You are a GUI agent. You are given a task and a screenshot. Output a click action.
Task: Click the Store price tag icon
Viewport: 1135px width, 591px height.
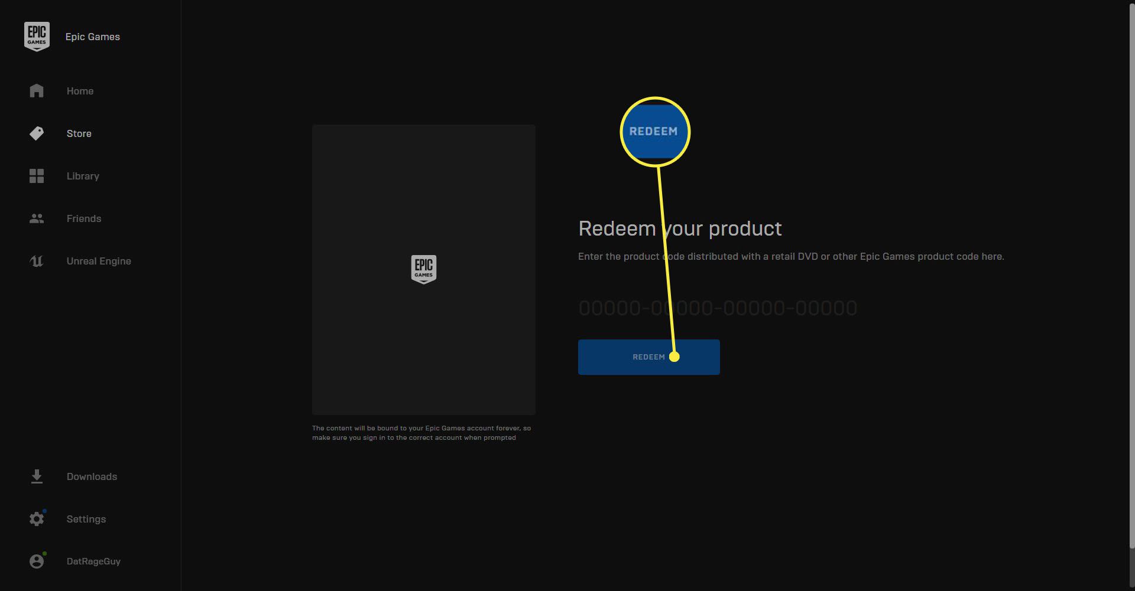37,133
